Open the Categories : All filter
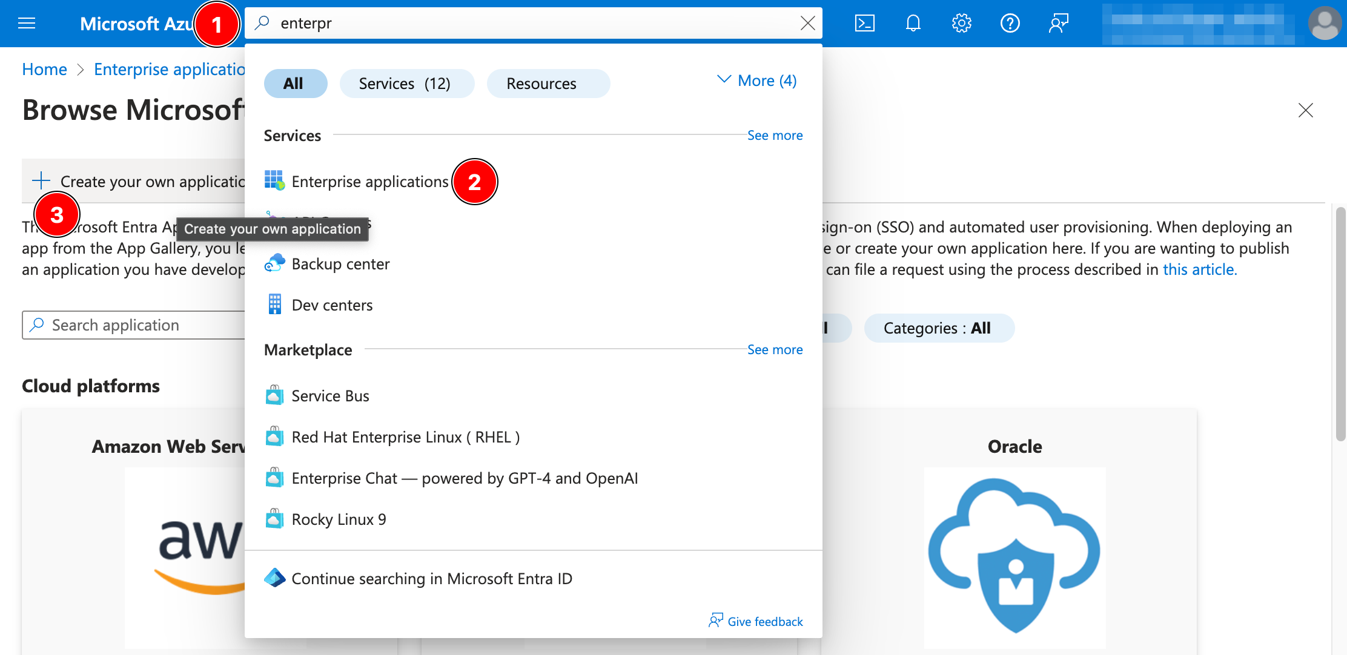 coord(938,328)
